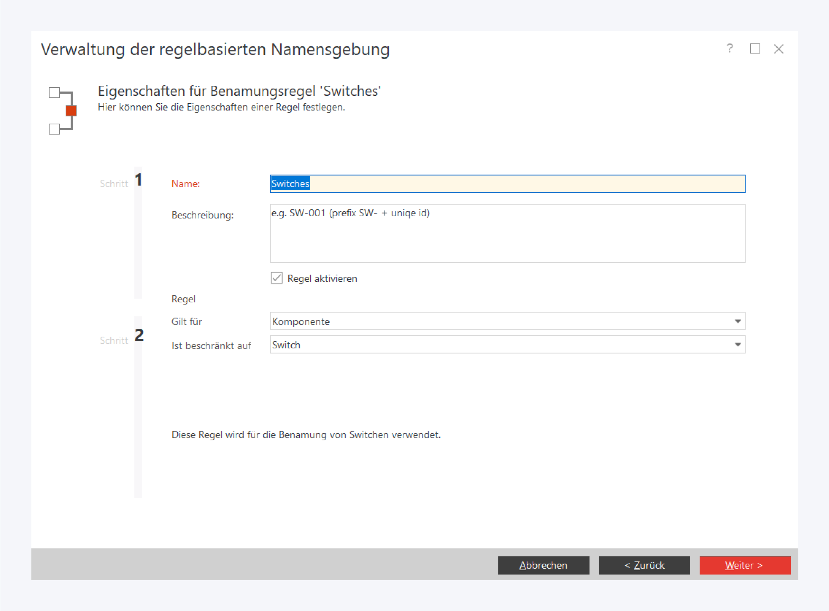Image resolution: width=829 pixels, height=611 pixels.
Task: Click the 'Regel aktivieren' label text
Action: (322, 278)
